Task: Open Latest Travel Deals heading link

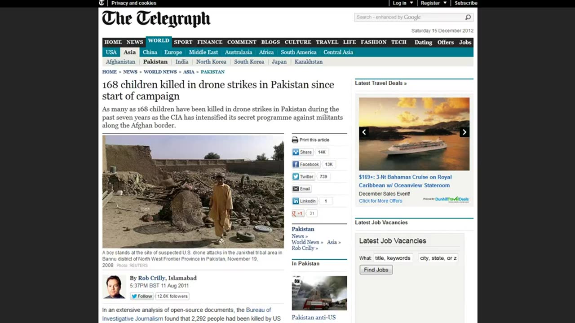Action: click(x=380, y=83)
